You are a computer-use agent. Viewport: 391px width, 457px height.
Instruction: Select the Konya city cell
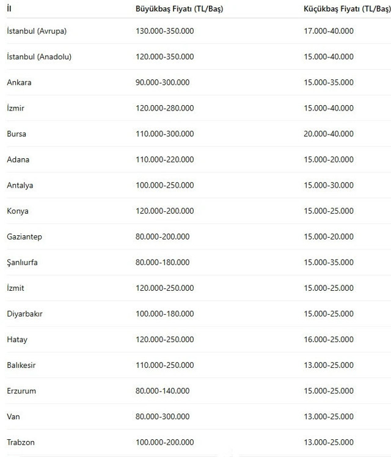[x=18, y=211]
